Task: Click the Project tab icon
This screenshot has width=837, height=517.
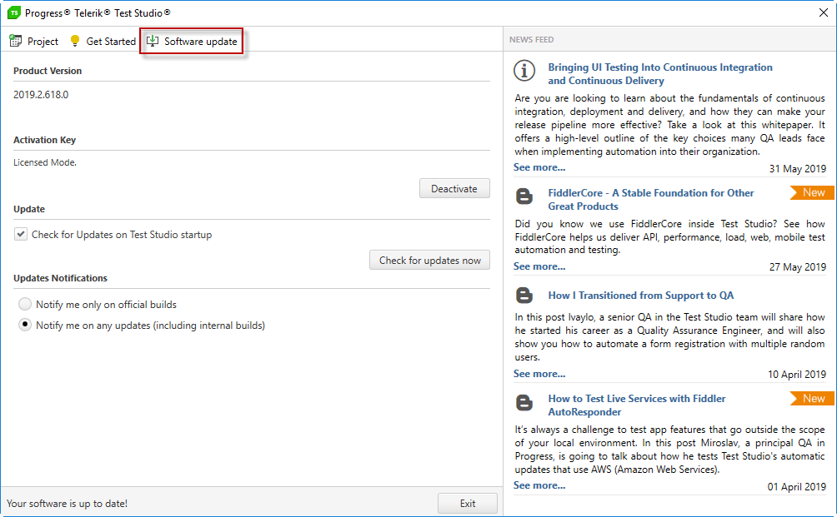Action: (x=16, y=41)
